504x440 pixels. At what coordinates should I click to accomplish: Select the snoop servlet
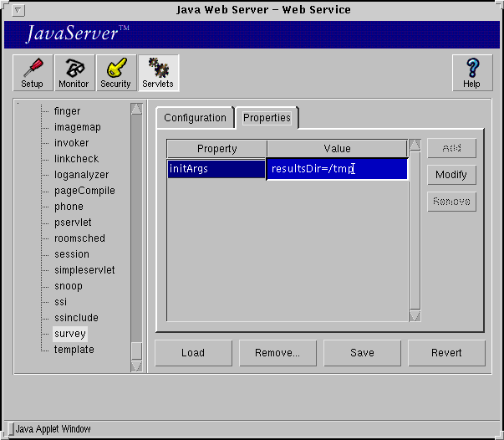click(x=69, y=286)
